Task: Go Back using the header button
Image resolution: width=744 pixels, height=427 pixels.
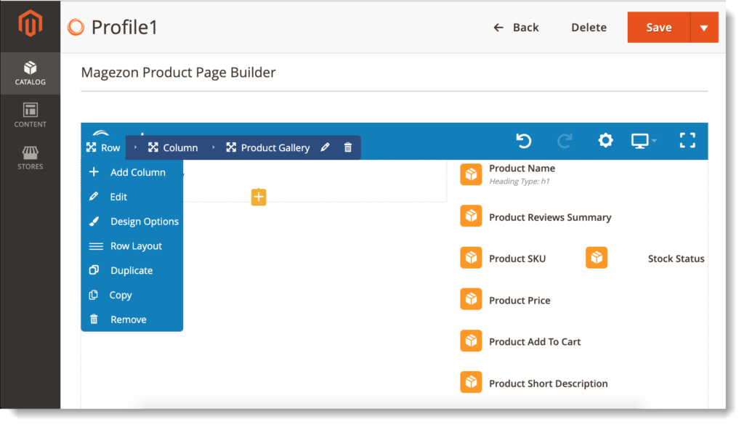Action: click(x=517, y=28)
